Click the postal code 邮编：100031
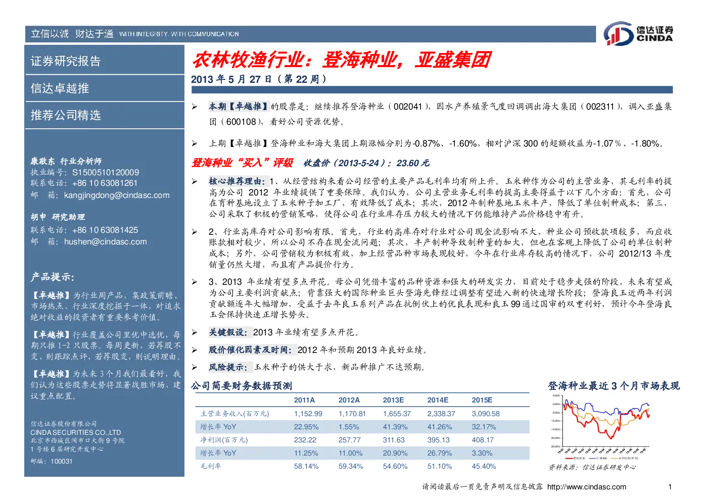This screenshot has height=501, width=709. (x=52, y=461)
